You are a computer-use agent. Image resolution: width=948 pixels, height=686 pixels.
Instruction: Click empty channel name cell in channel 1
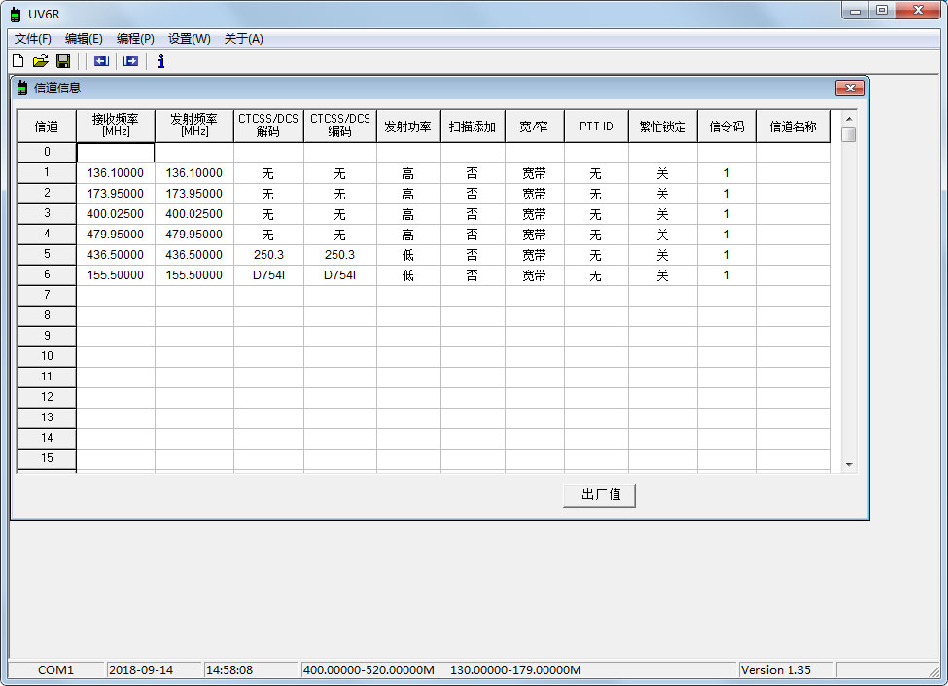793,173
